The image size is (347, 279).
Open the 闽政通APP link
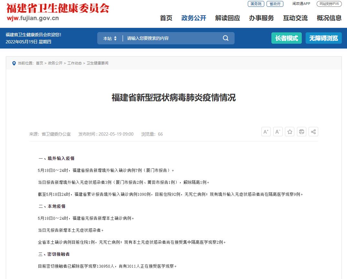click(301, 4)
